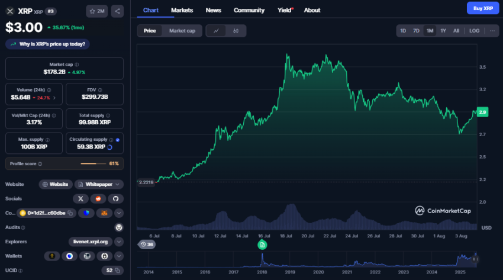503x280 pixels.
Task: Open Circulating supply info icon
Action: pos(111,140)
